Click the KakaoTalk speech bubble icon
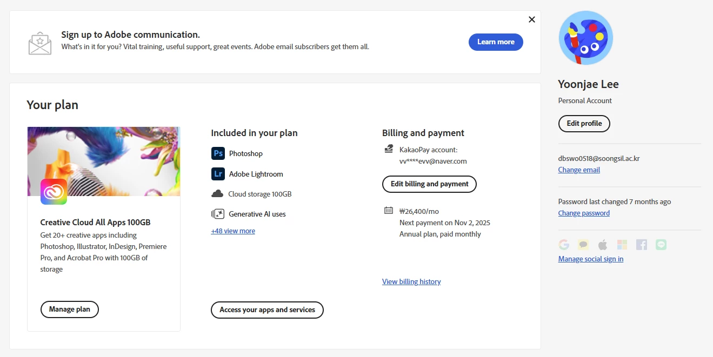 pos(583,245)
